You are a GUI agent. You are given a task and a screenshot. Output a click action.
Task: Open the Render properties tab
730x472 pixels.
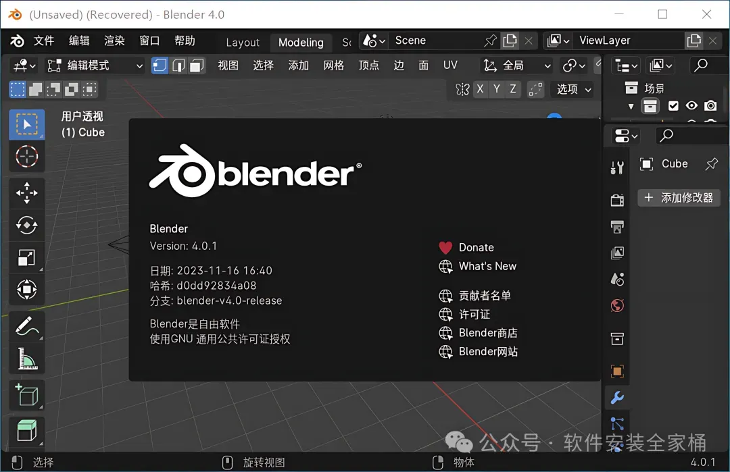click(617, 200)
